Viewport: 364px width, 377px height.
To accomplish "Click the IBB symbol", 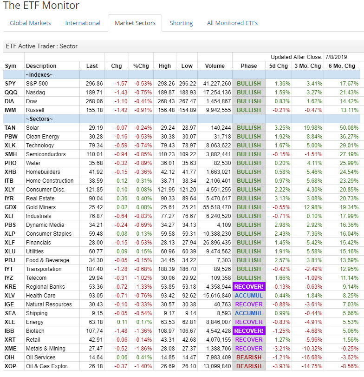I will [x=9, y=331].
